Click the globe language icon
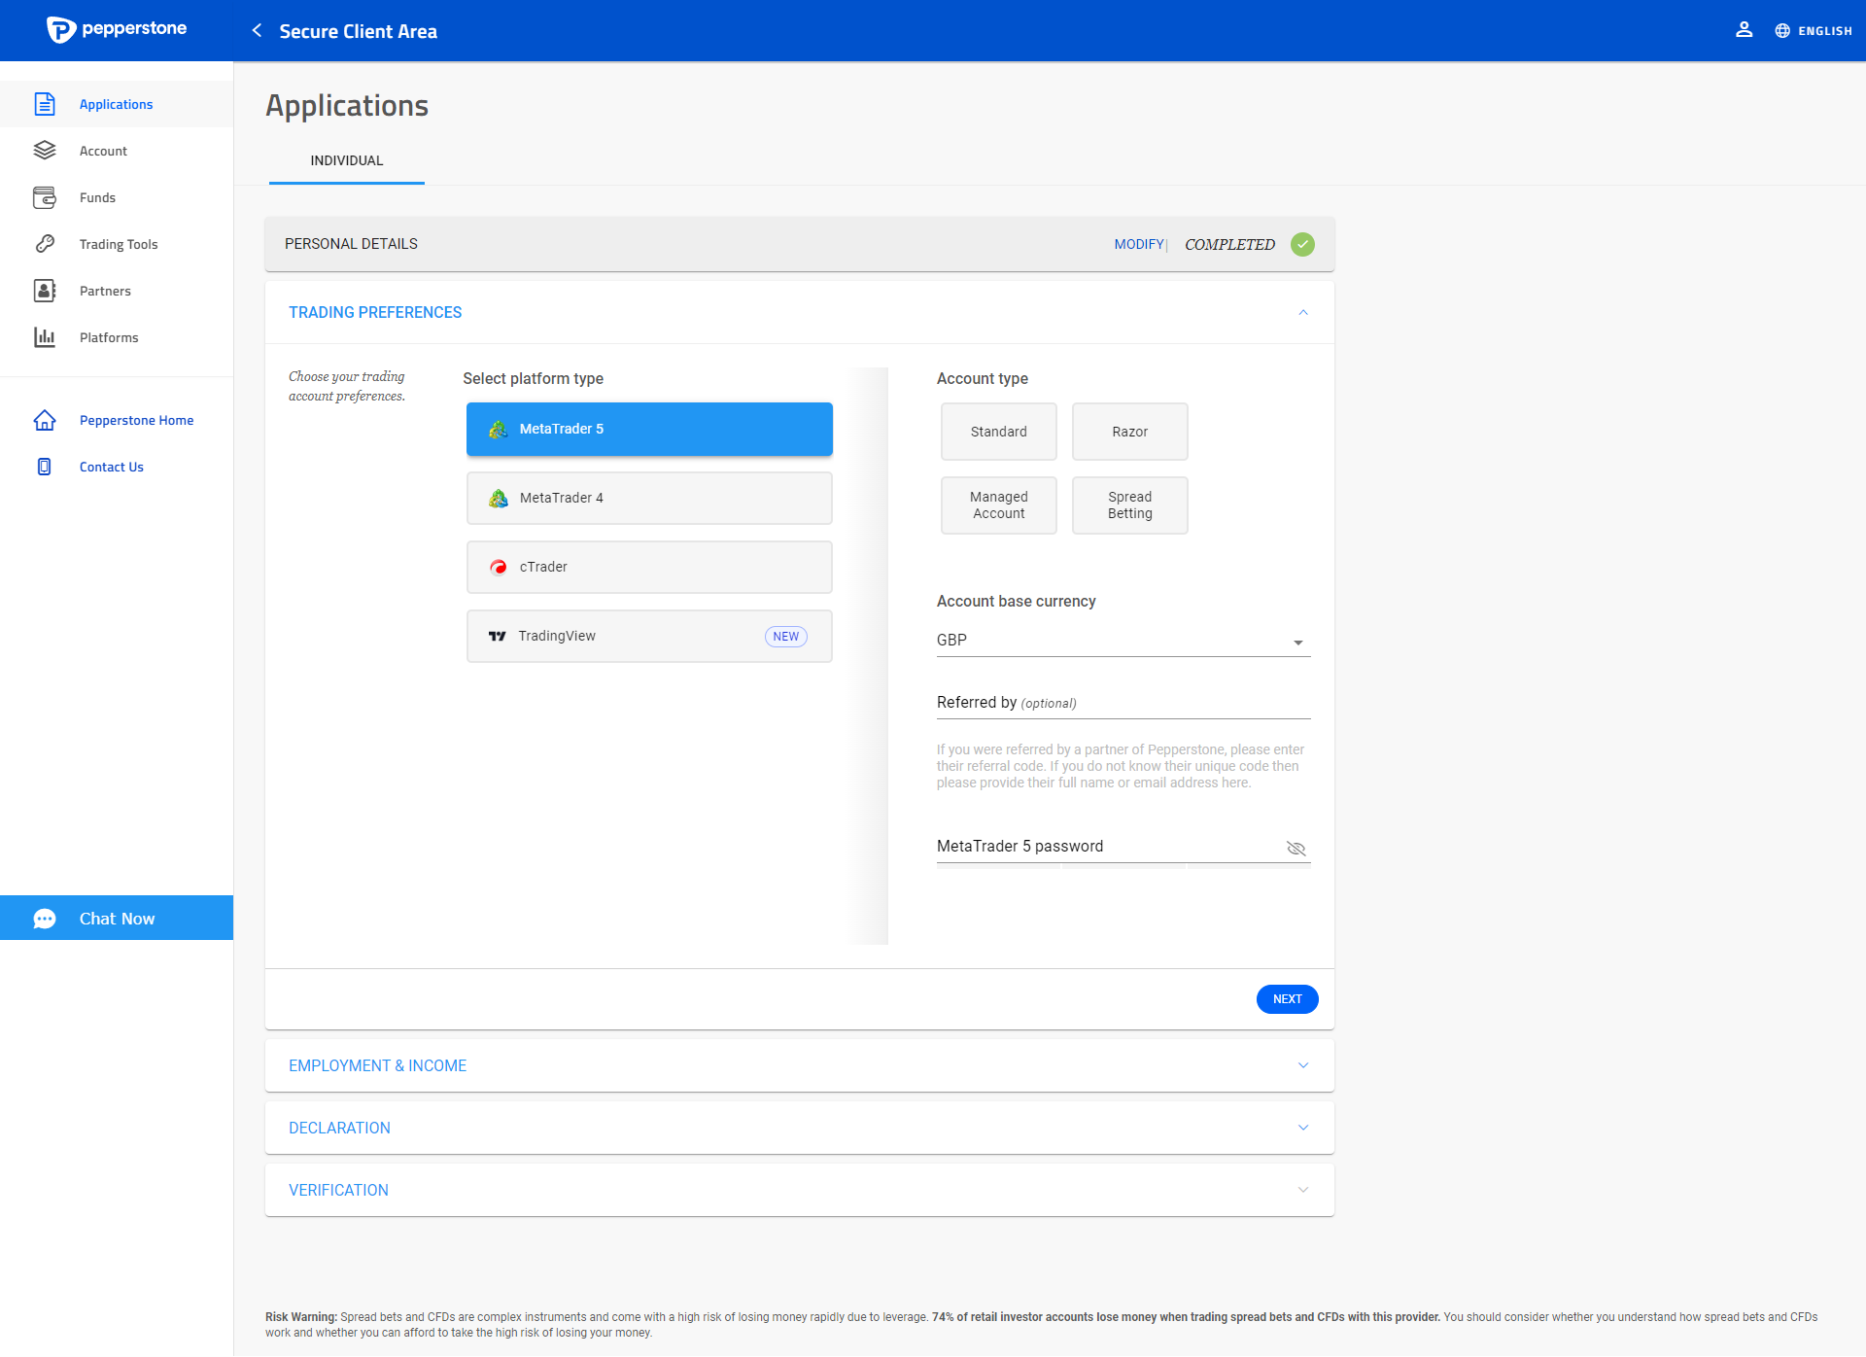 coord(1782,31)
